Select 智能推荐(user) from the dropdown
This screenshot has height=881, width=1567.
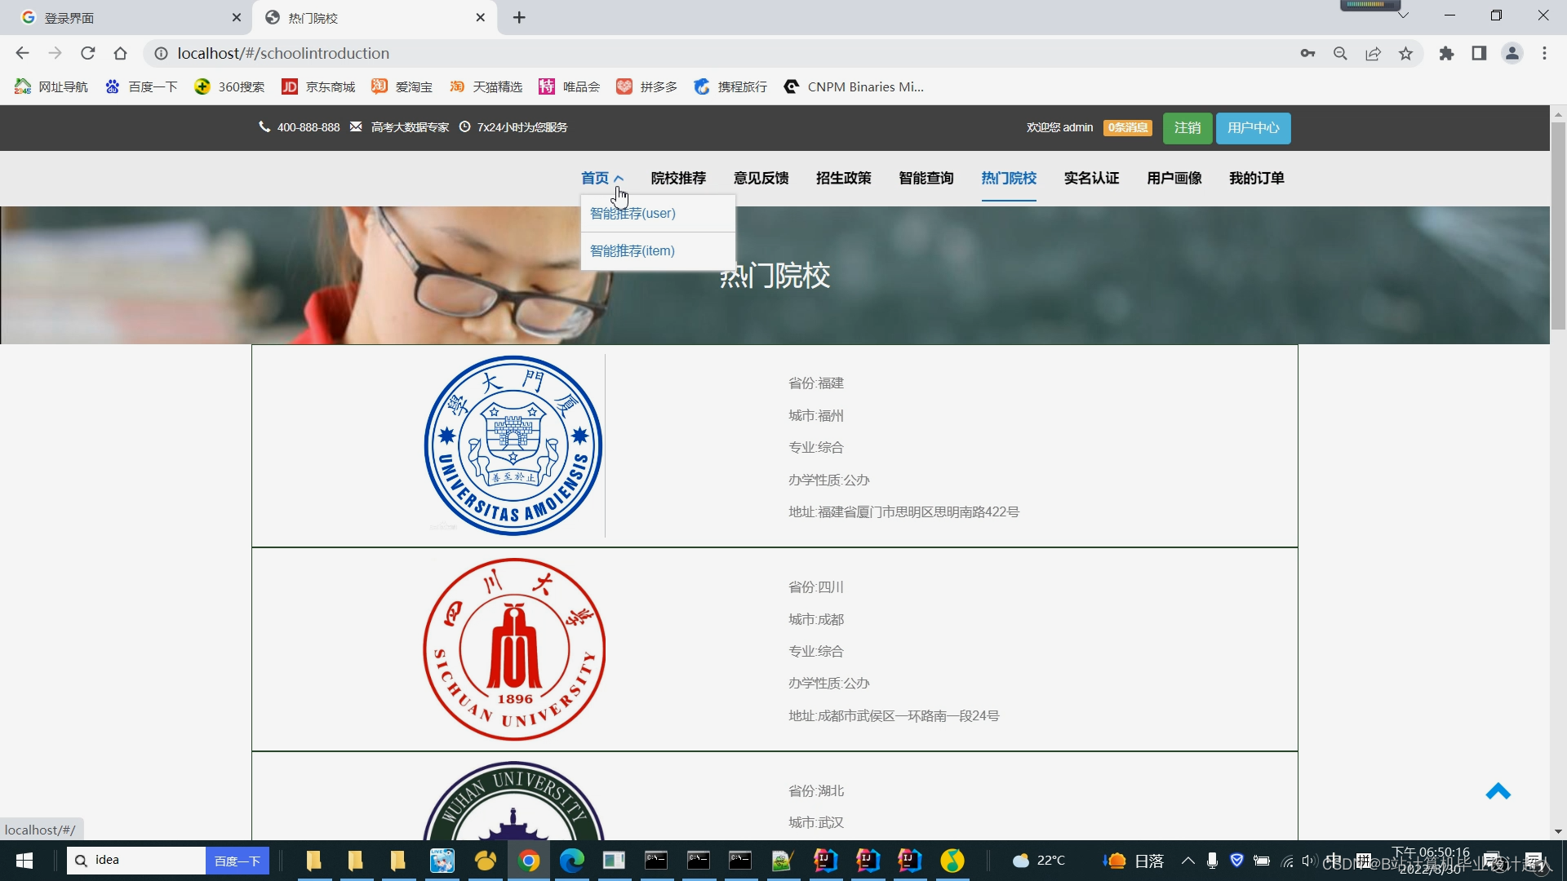click(x=633, y=213)
